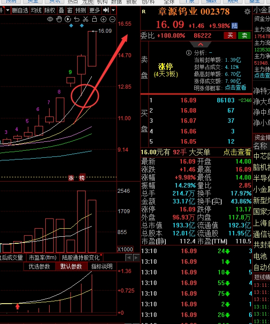Toggle the padlock lock icon
Viewport: 270px width, 324px height.
[94, 19]
